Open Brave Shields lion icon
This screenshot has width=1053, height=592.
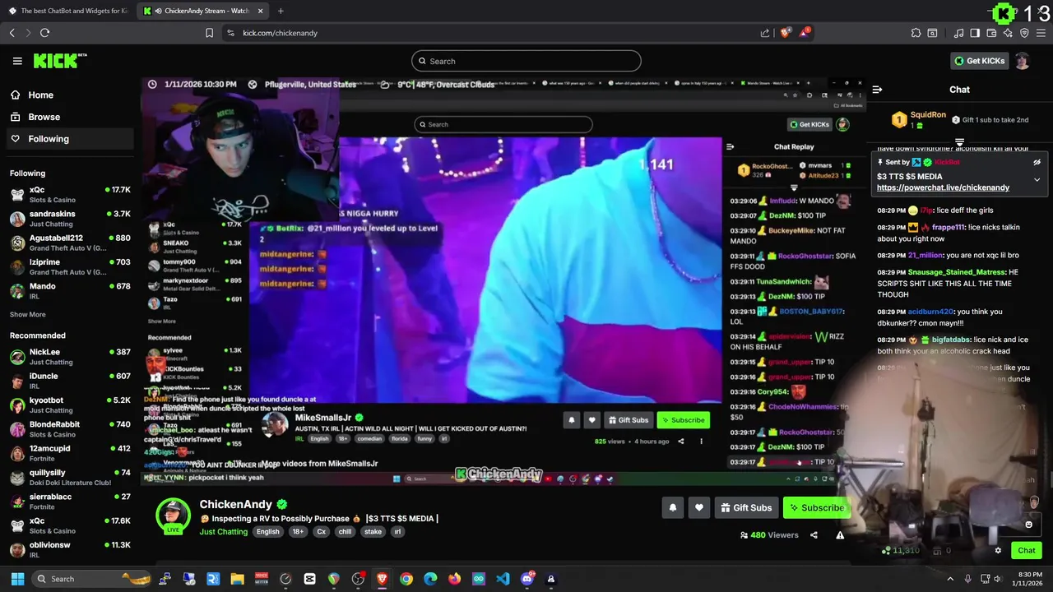click(785, 33)
